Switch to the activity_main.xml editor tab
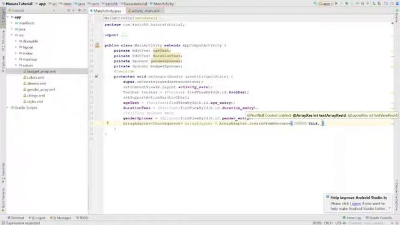The image size is (400, 225). (x=145, y=11)
